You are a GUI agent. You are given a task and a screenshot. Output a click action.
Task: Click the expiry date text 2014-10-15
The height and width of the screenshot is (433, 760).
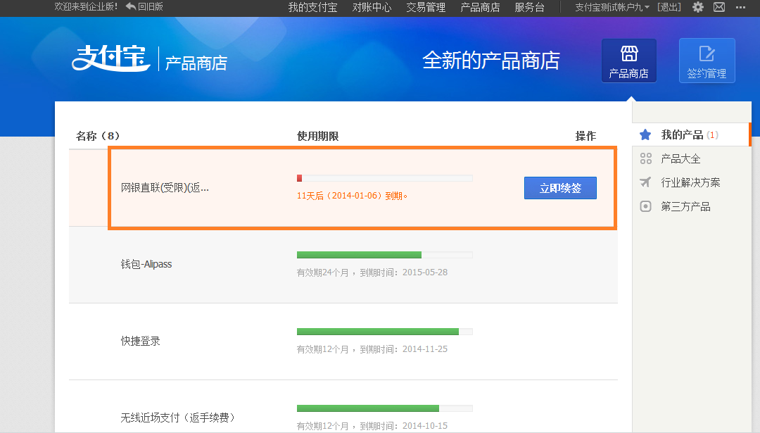click(424, 426)
